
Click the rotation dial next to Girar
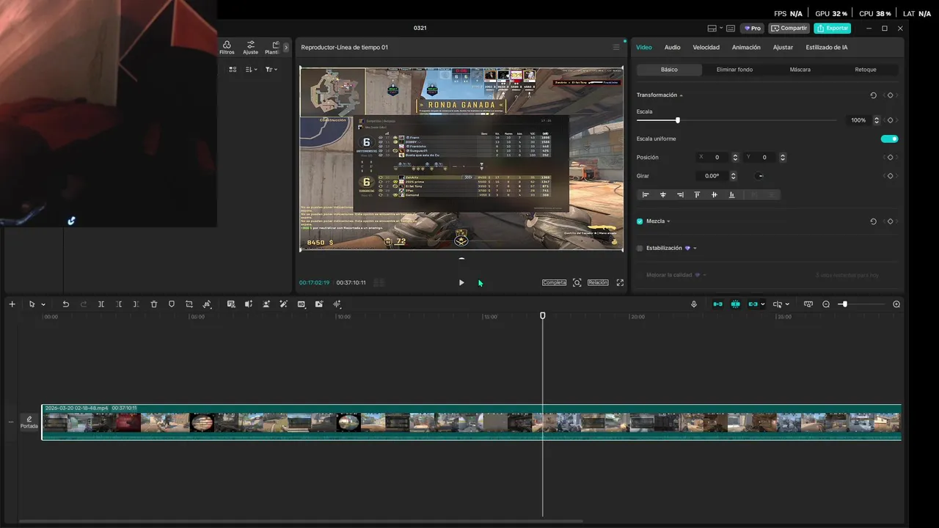click(760, 176)
